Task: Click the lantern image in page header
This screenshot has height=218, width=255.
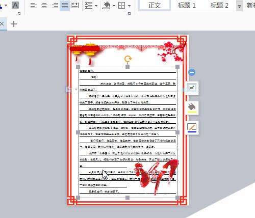Action: (x=86, y=53)
